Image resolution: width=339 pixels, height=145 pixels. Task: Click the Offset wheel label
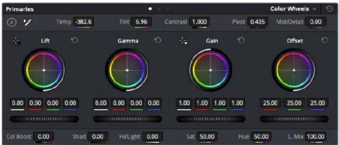tap(295, 41)
